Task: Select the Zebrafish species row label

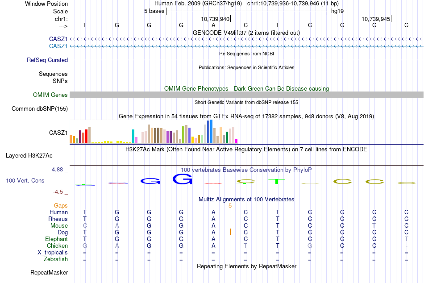Action: (56, 259)
